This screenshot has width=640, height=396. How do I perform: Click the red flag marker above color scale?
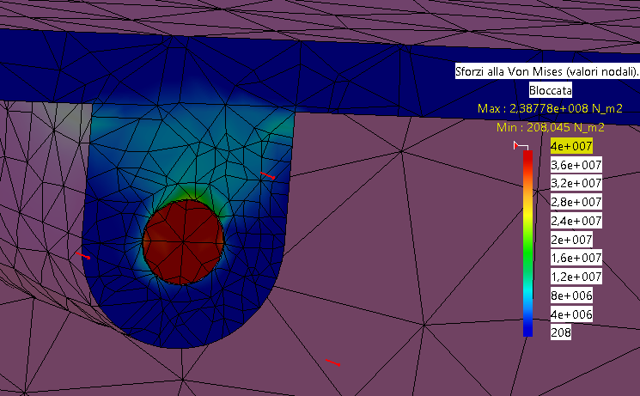pos(517,145)
